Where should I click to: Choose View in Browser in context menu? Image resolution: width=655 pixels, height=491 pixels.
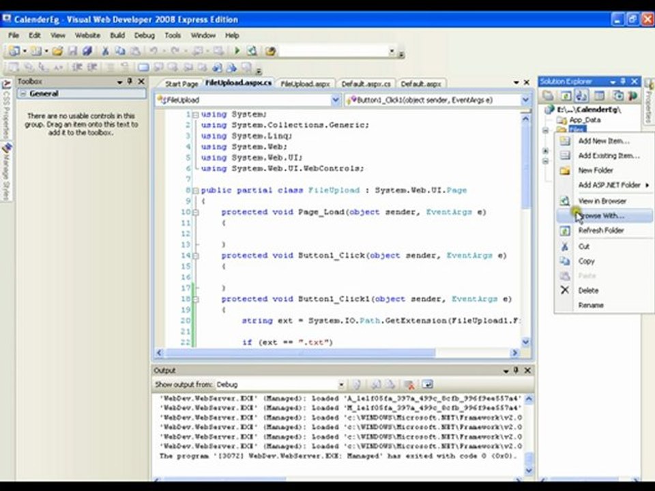[604, 201]
